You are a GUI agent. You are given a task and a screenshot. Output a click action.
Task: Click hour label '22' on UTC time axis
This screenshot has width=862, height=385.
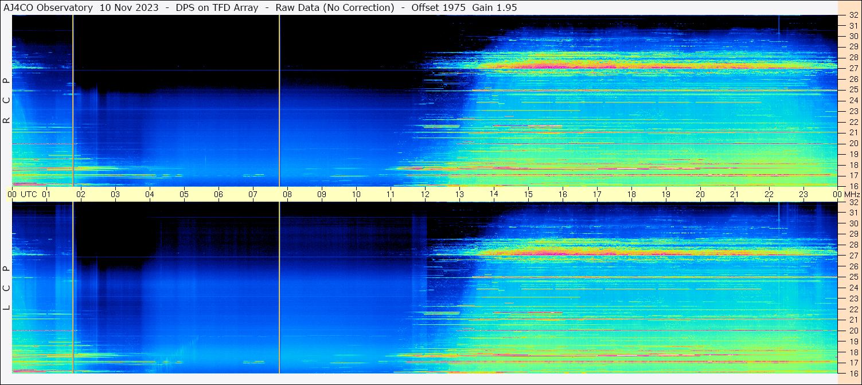(x=769, y=194)
